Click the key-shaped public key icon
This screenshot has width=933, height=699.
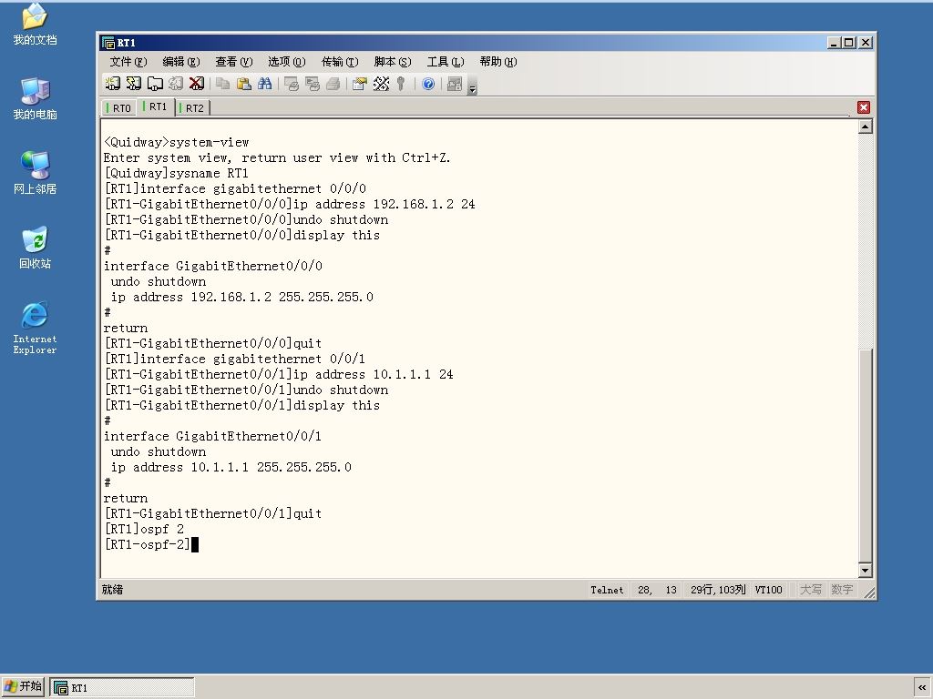401,84
